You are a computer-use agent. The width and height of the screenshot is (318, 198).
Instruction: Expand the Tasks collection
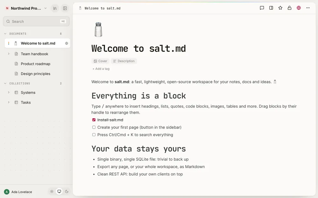9,102
